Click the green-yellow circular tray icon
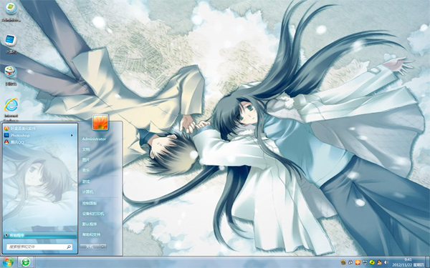Image resolution: width=430 pixels, height=268 pixels. (372, 262)
